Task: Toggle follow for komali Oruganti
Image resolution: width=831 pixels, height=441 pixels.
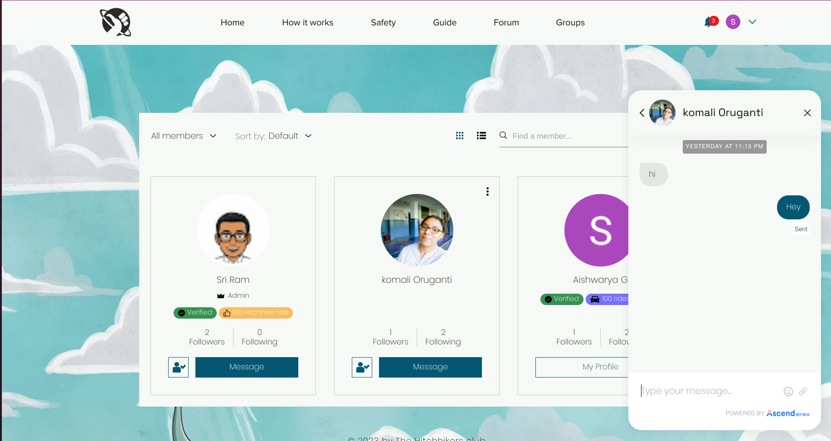Action: point(362,367)
